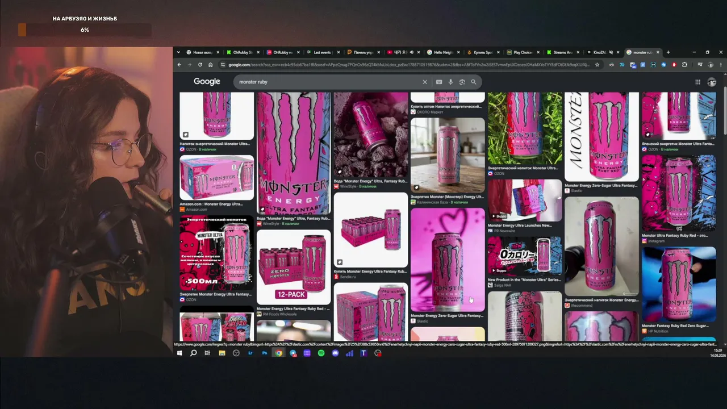Switch to the 'Hello Neighbor' tab

443,52
